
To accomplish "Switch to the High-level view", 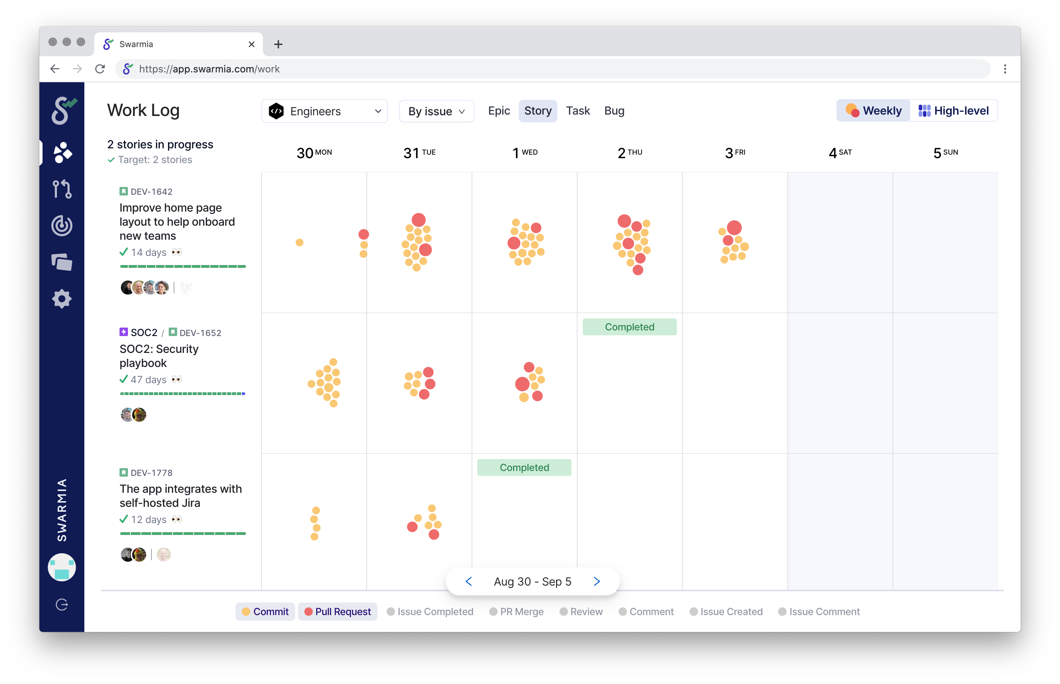I will coord(954,111).
